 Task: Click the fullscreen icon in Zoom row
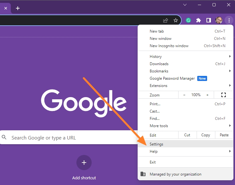(x=224, y=95)
